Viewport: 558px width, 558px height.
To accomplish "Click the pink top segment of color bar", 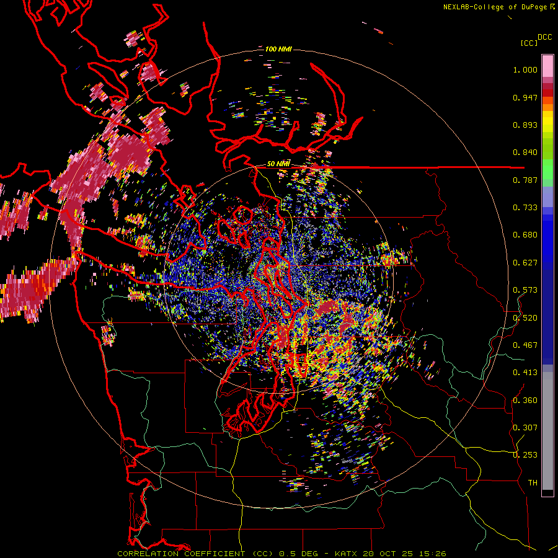I will pyautogui.click(x=547, y=66).
